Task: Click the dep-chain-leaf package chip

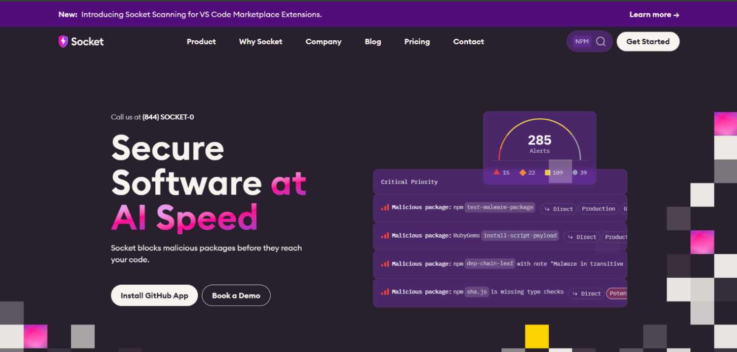Action: click(490, 264)
